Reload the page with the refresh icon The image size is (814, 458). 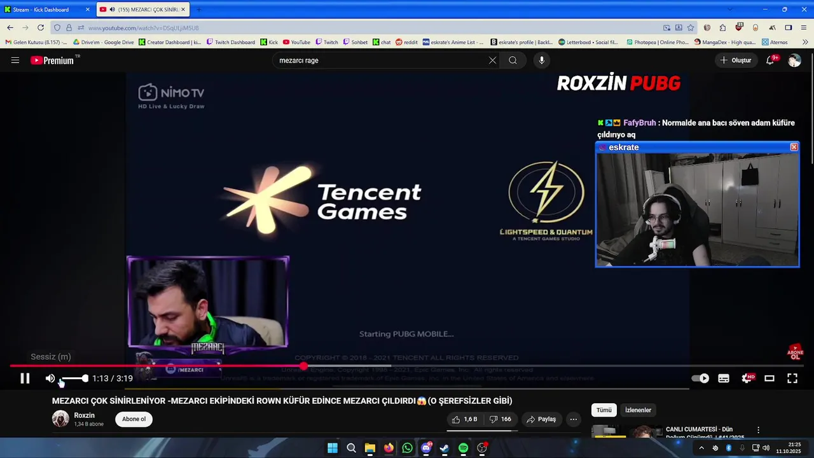41,28
